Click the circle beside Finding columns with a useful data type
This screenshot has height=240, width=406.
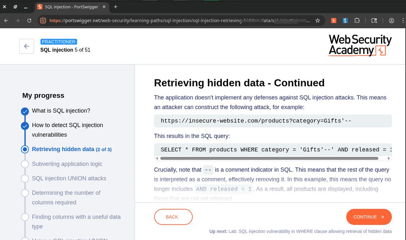pyautogui.click(x=25, y=217)
